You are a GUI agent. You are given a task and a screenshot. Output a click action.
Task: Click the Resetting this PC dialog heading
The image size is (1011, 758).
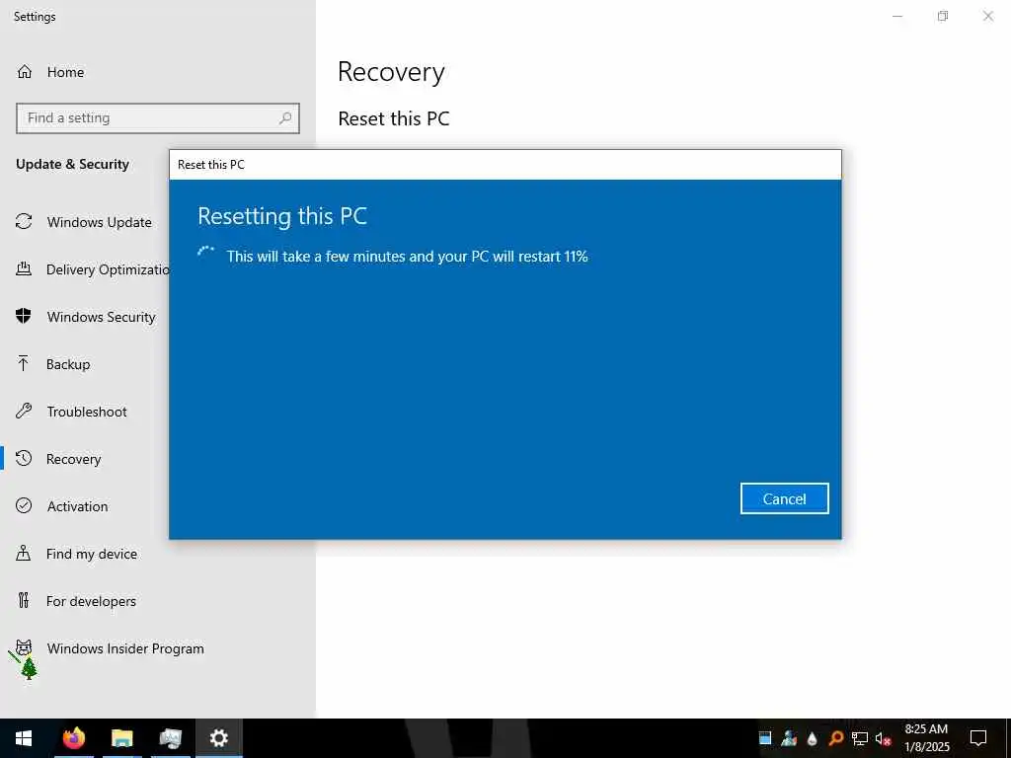pos(282,216)
